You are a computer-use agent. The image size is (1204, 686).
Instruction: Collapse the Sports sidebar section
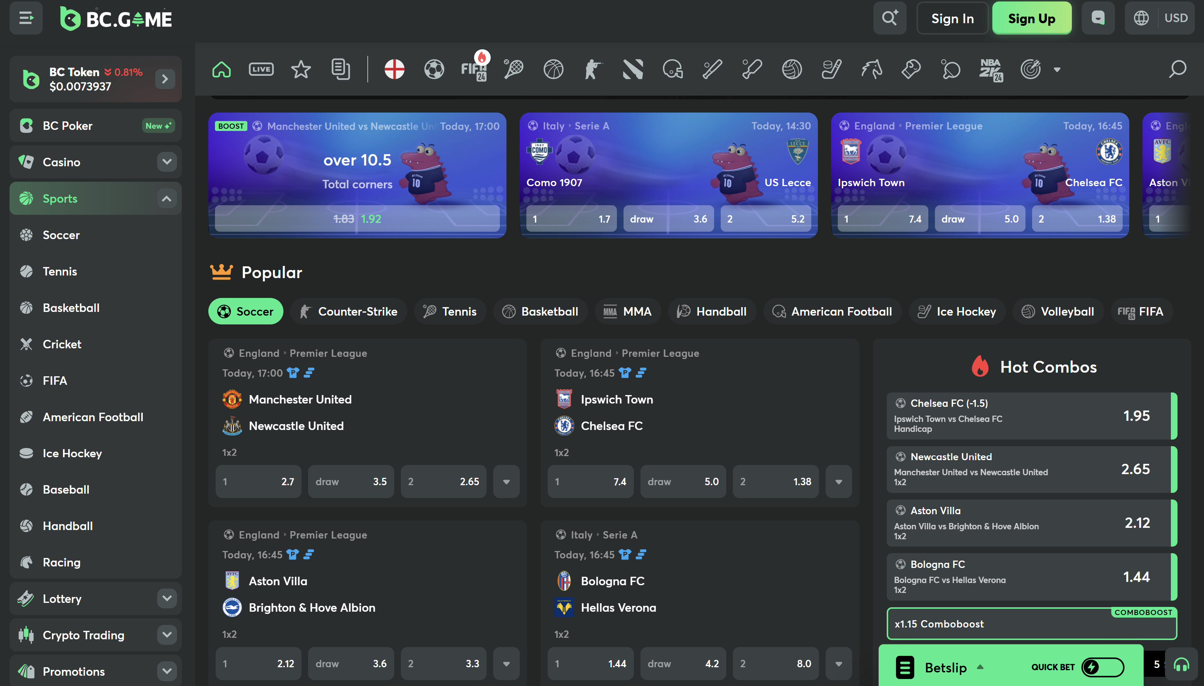[166, 198]
